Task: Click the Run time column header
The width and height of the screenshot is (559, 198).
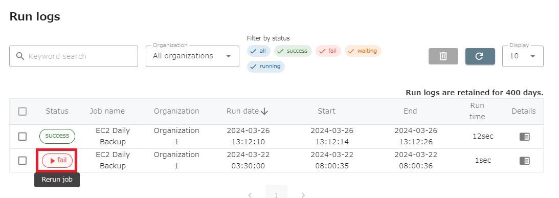Action: (477, 111)
